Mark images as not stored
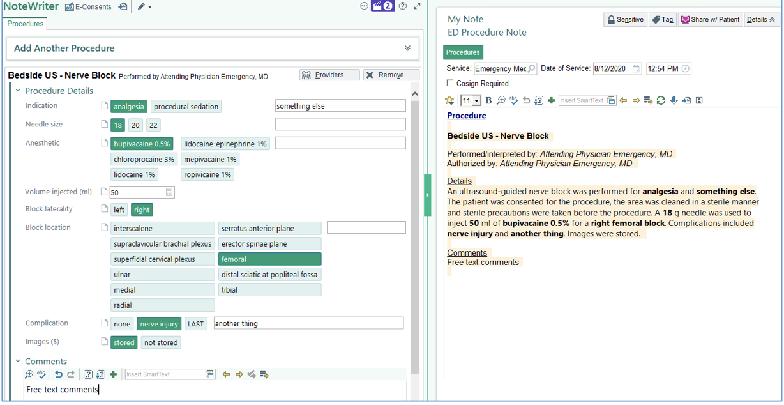Image resolution: width=784 pixels, height=405 pixels. (161, 342)
